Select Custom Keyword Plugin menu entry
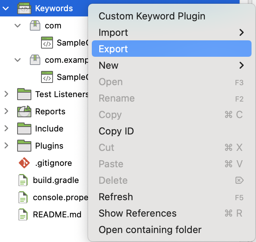 (152, 16)
